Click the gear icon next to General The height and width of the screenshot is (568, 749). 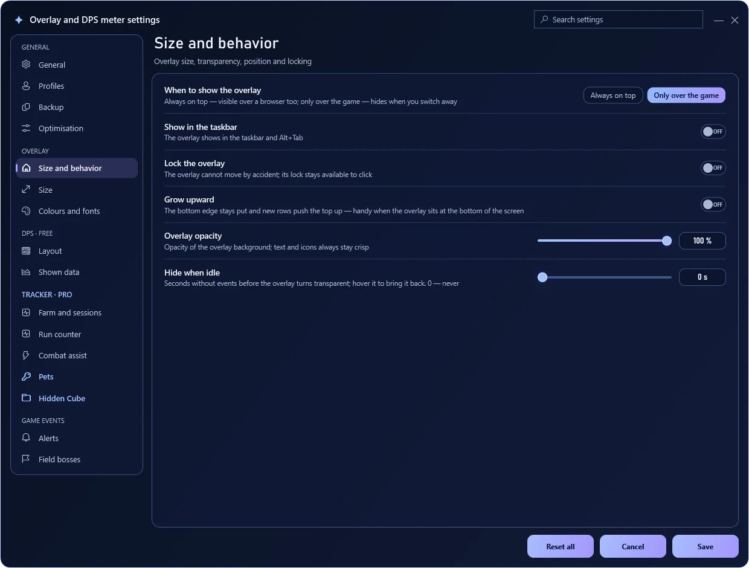(x=26, y=65)
